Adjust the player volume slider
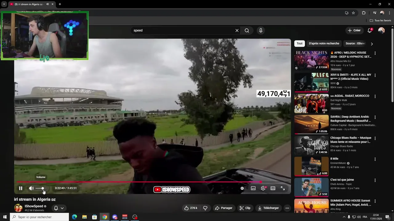The width and height of the screenshot is (394, 221). [40, 188]
